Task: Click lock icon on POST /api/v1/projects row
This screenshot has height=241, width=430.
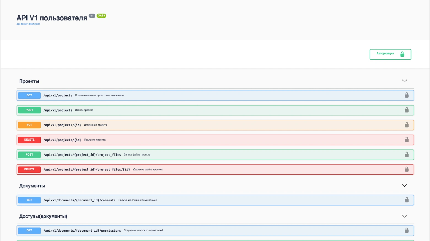Action: 407,110
